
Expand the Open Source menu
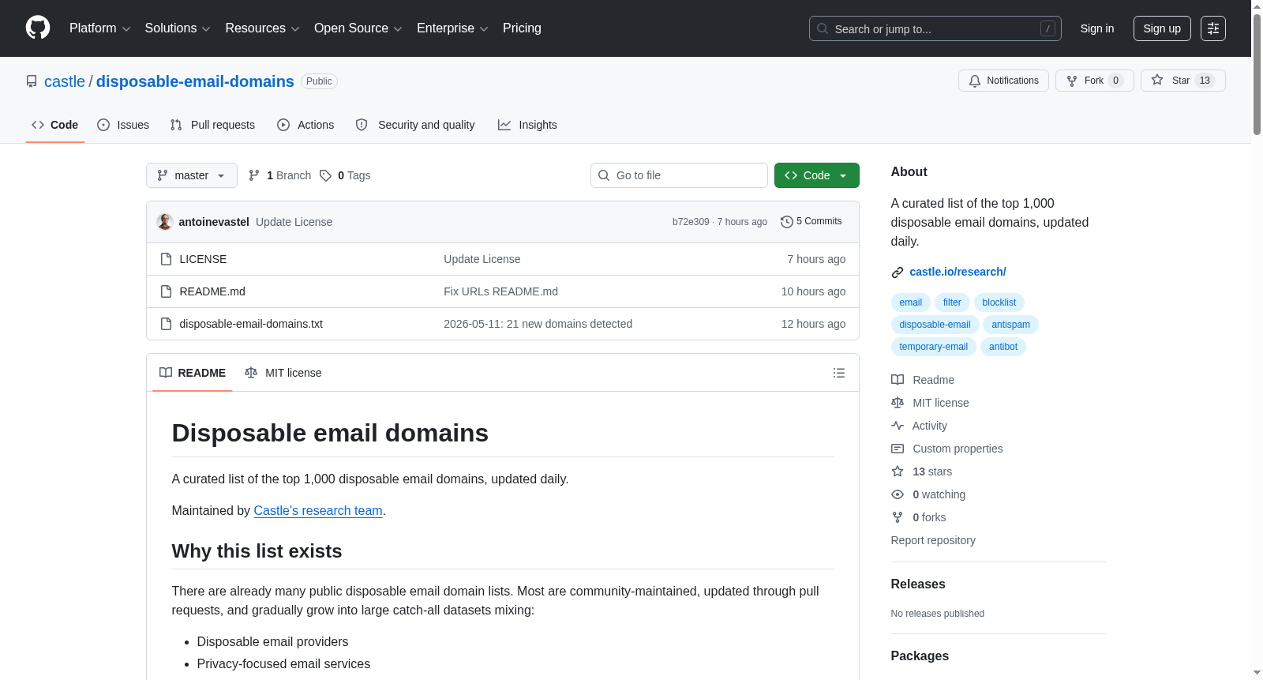(358, 28)
